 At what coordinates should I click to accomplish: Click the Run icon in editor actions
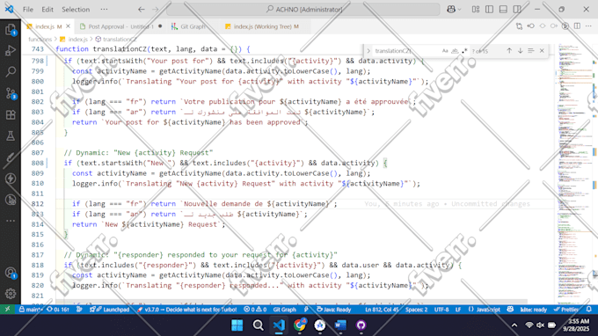(x=565, y=26)
